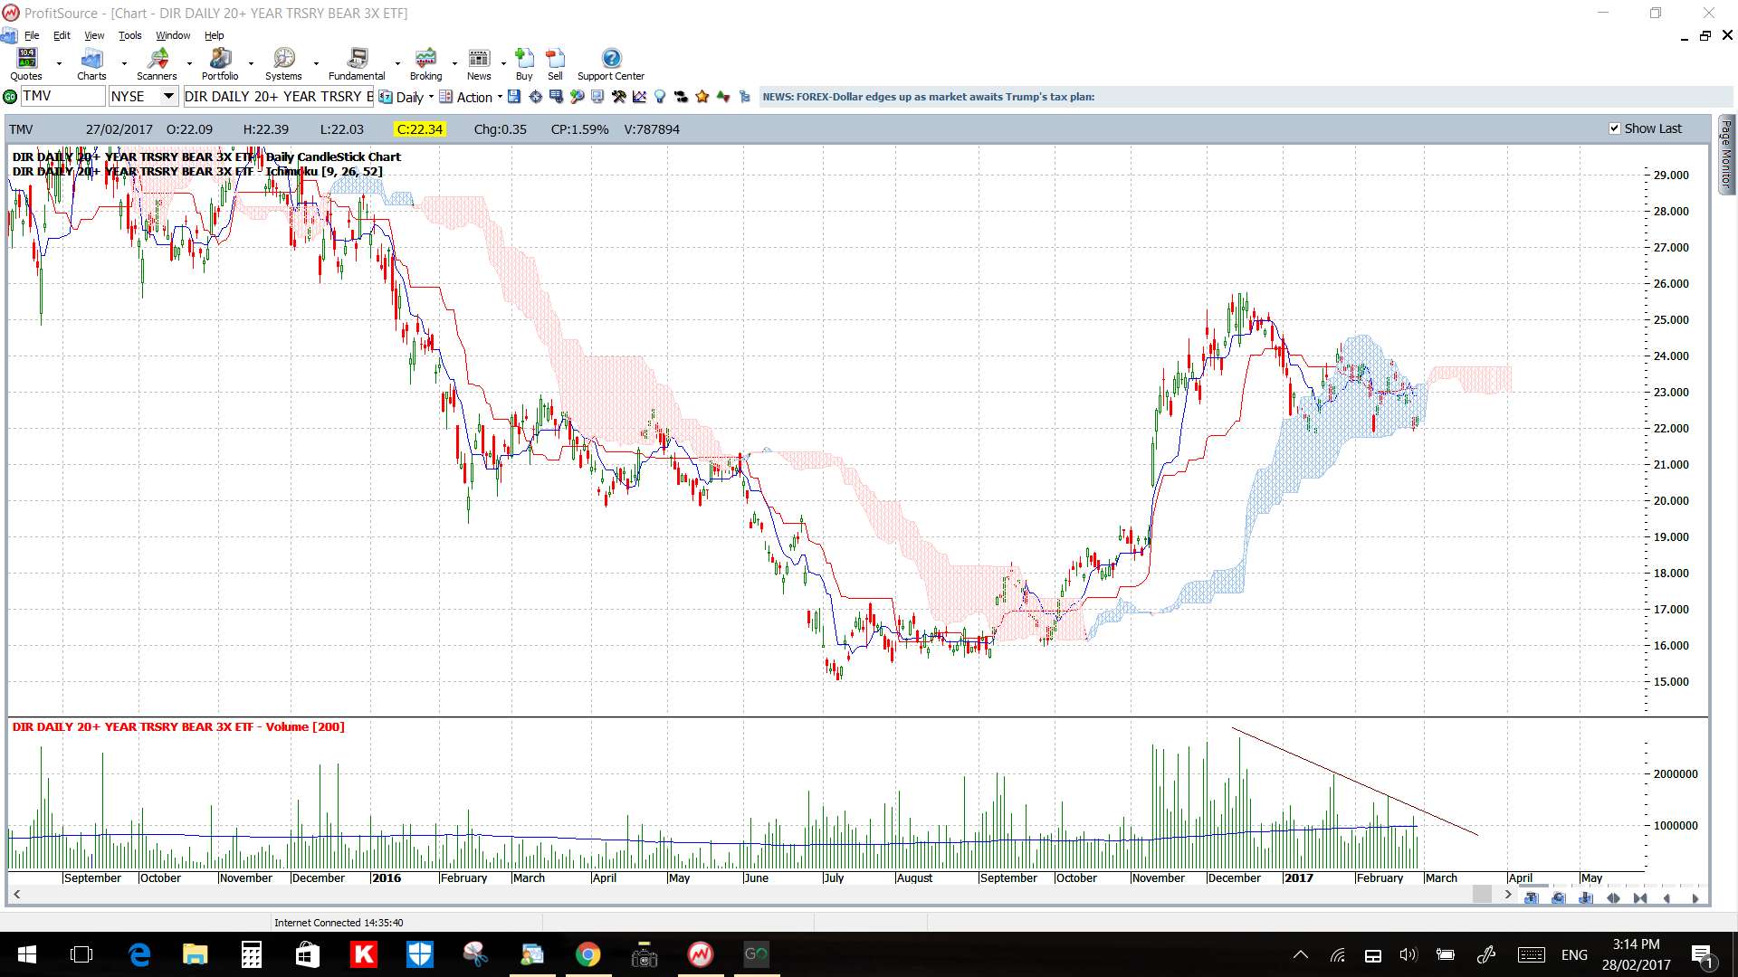Click the step right arrow below chart

point(1695,898)
